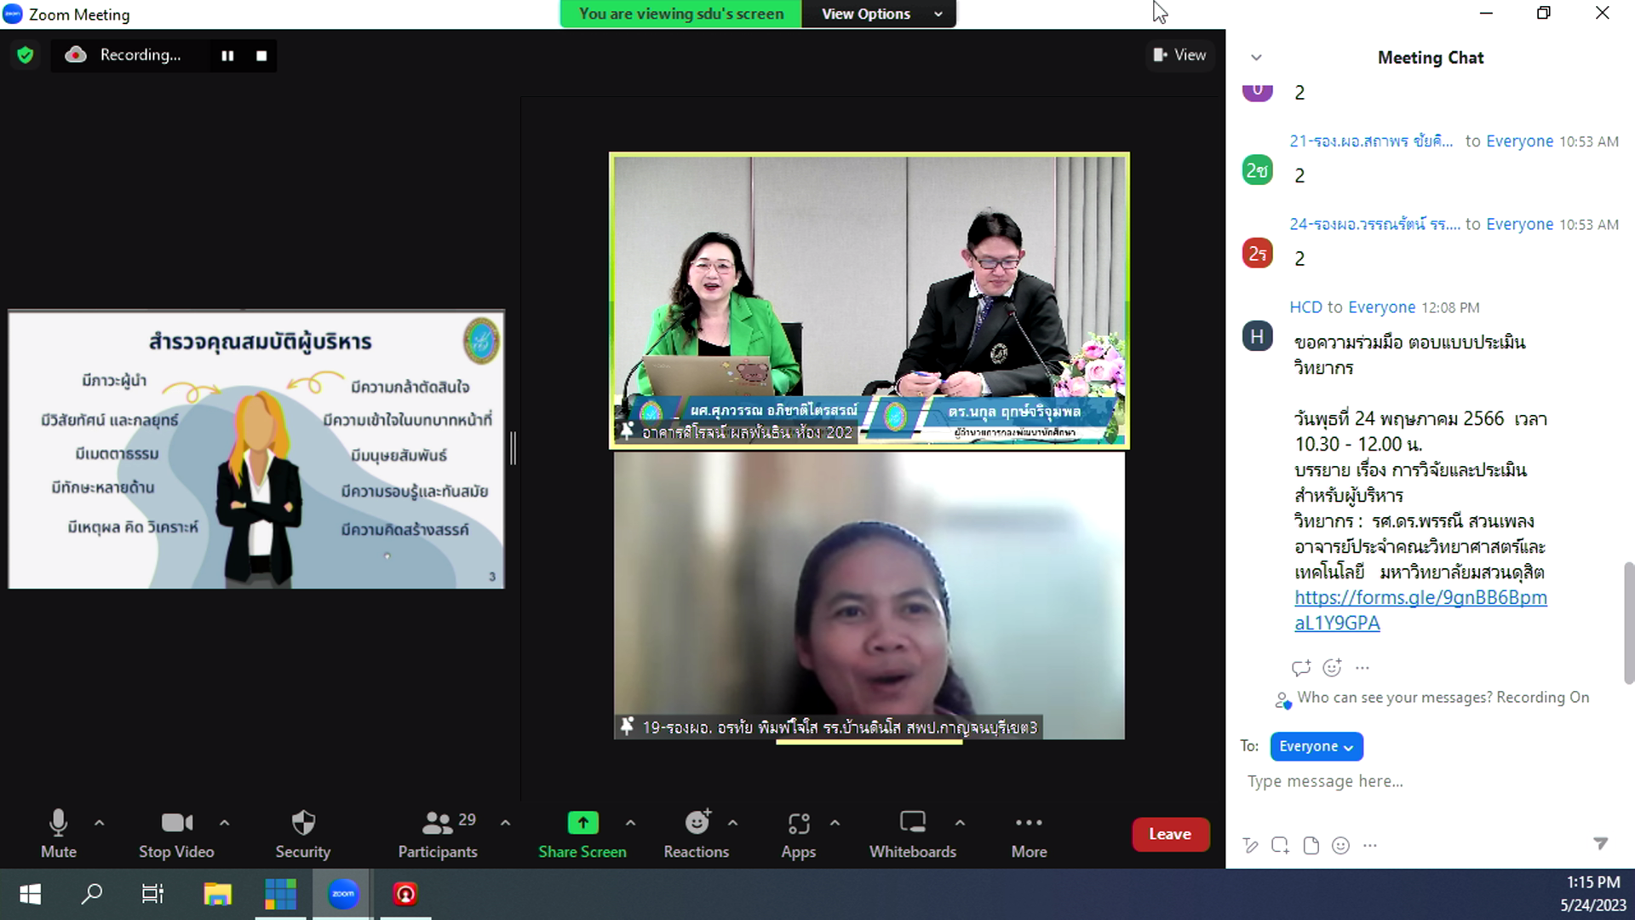Click the 'You are viewing sdu's screen' banner
The height and width of the screenshot is (920, 1635).
(680, 14)
